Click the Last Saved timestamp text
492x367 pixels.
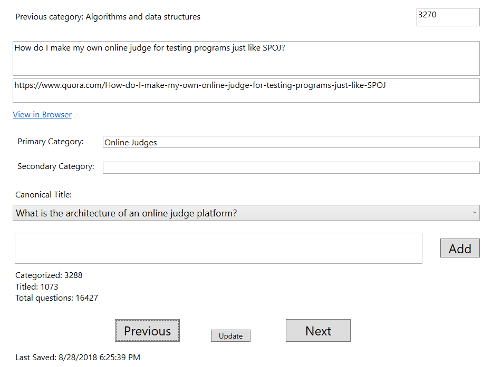[x=78, y=358]
